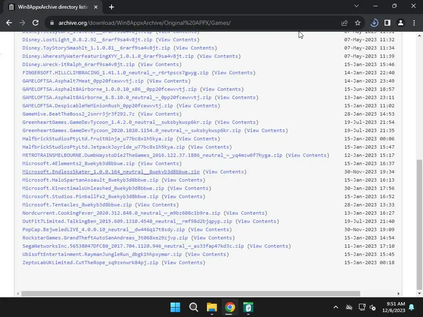Image resolution: width=423 pixels, height=317 pixels.
Task: View Contents of Asphalt7Heat zip
Action: tap(169, 81)
